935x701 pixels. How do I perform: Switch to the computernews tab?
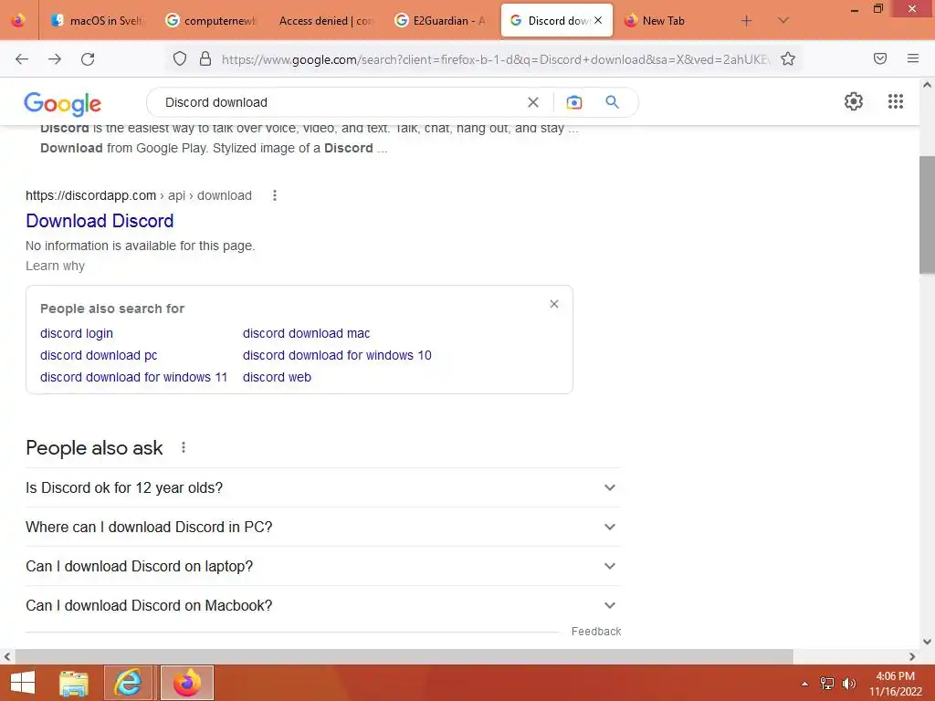point(211,21)
